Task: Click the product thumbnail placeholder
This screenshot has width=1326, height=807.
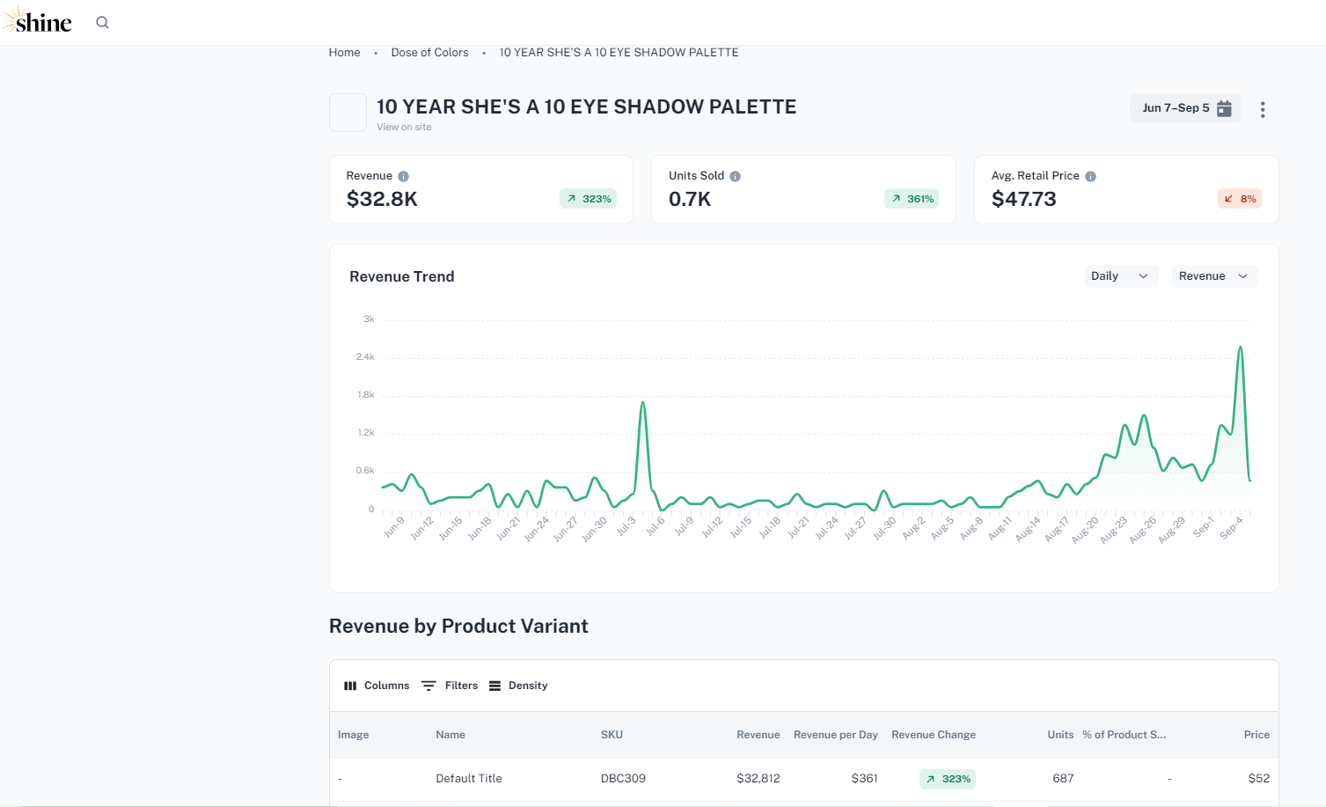Action: (x=348, y=113)
